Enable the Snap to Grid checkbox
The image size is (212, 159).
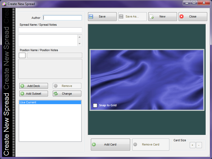pyautogui.click(x=95, y=105)
